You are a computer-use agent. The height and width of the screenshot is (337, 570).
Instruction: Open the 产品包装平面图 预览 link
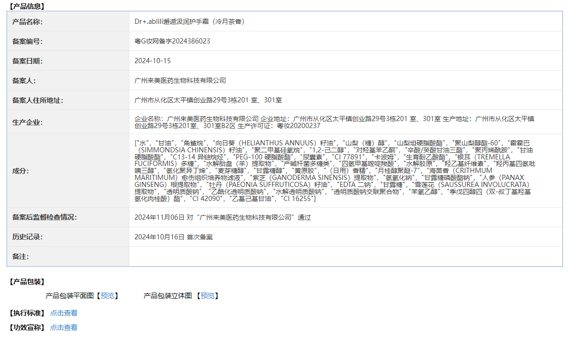pyautogui.click(x=107, y=296)
